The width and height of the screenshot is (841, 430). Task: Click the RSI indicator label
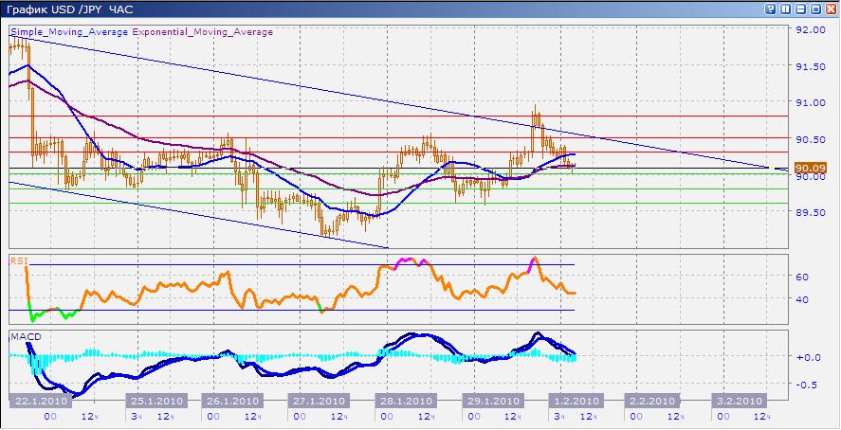18,259
